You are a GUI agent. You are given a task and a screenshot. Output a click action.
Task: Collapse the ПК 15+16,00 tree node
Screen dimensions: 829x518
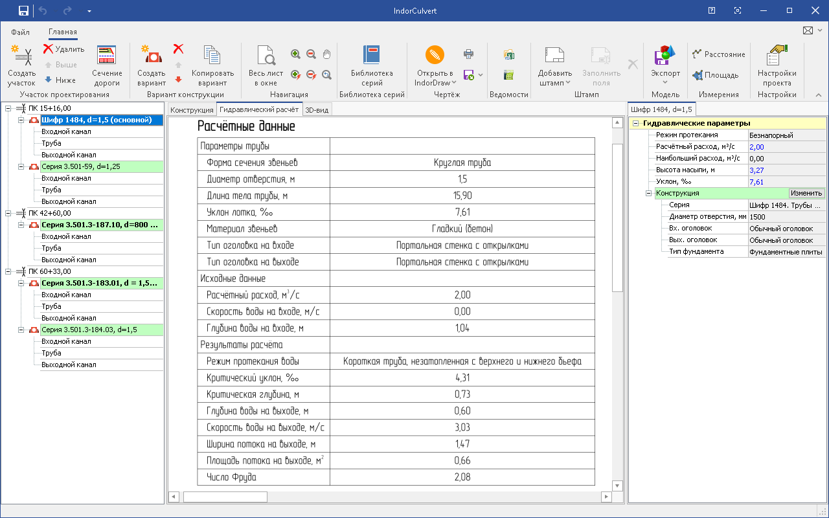coord(7,108)
